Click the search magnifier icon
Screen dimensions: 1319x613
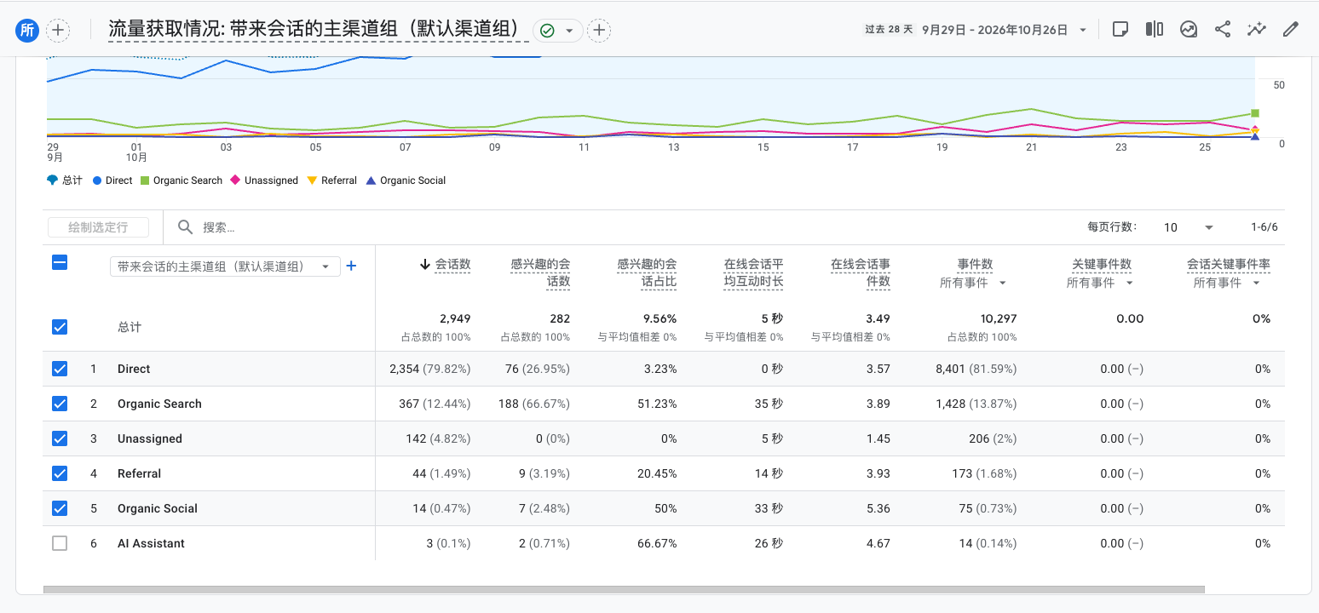185,227
